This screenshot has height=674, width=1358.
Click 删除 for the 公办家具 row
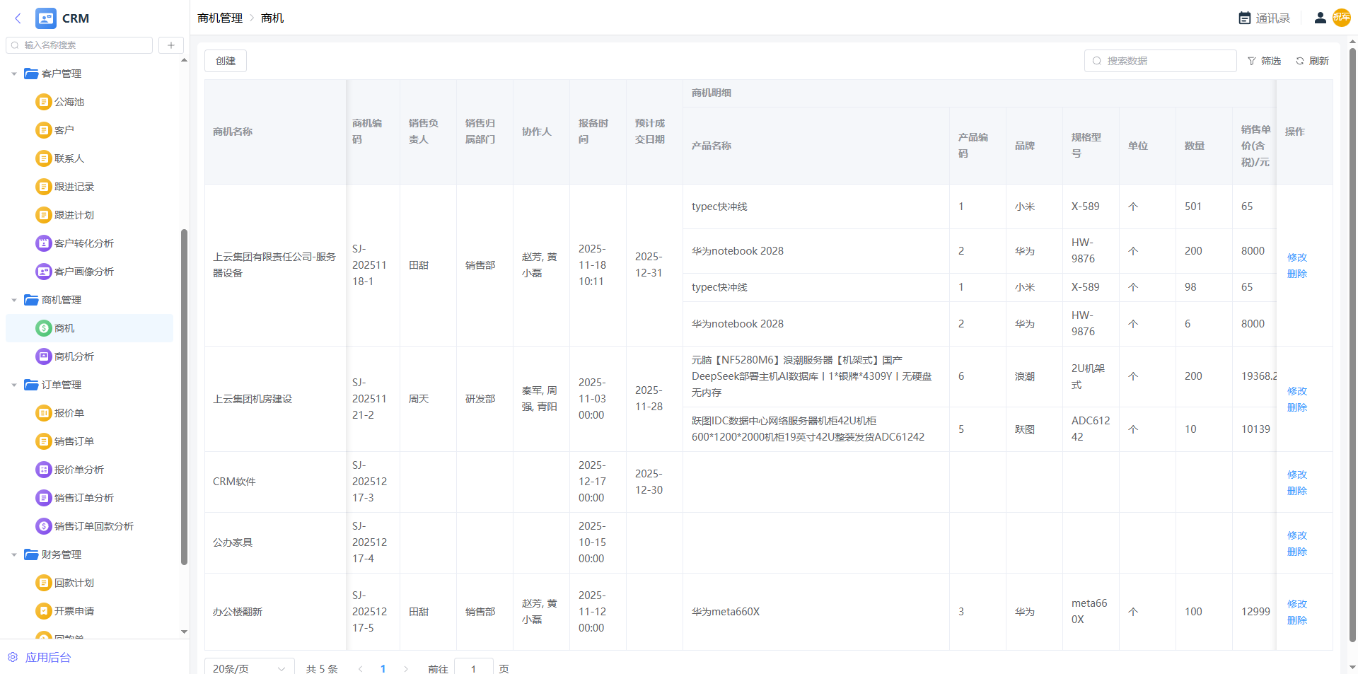pyautogui.click(x=1296, y=552)
